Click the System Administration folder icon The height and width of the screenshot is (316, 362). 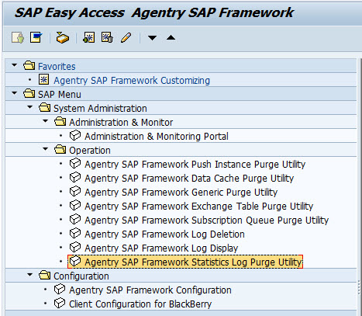(44, 107)
